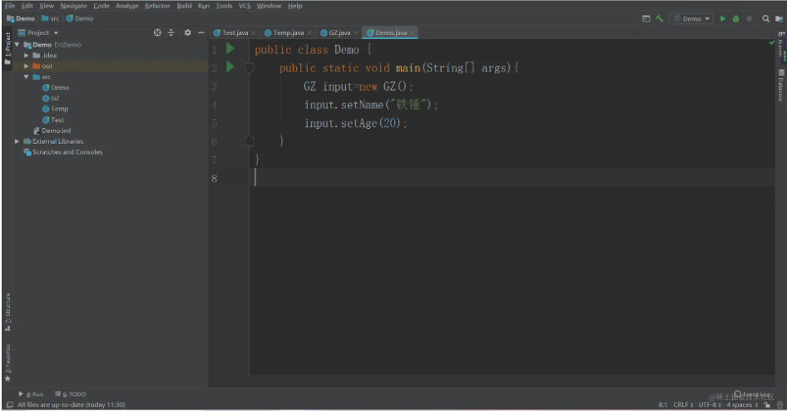Switch to the GZ.java tab
The image size is (787, 411).
coord(339,32)
